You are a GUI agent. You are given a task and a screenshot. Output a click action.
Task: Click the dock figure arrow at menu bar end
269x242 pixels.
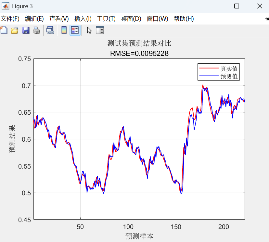click(x=267, y=19)
